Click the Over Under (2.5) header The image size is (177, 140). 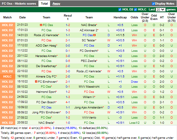coord(145,17)
